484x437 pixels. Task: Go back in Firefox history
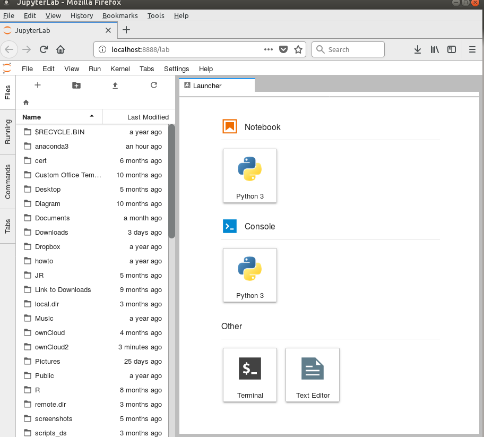tap(9, 49)
